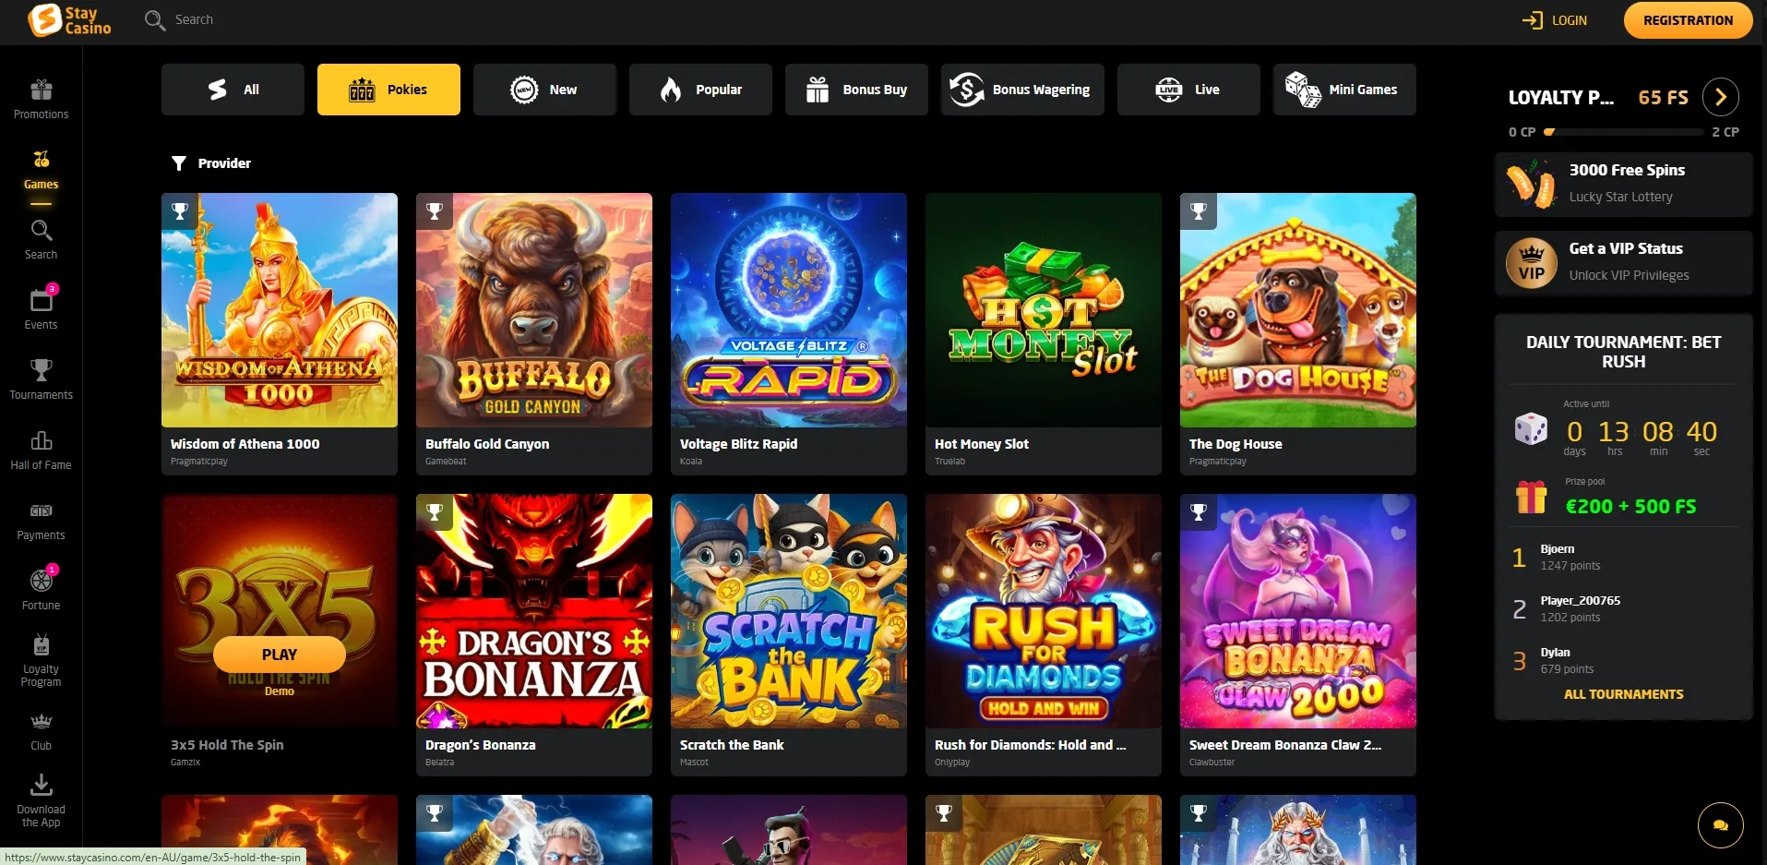This screenshot has width=1767, height=865.
Task: Open the loyalty panel with the arrow chevron
Action: coord(1720,97)
